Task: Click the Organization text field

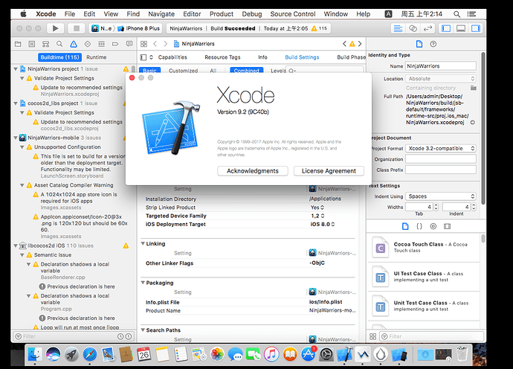Action: click(441, 159)
